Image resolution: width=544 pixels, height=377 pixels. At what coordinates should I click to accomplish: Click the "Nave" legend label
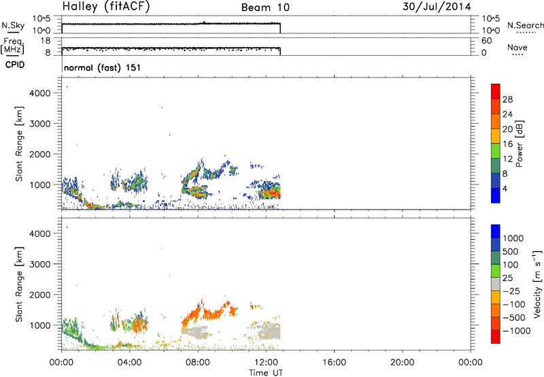point(517,47)
